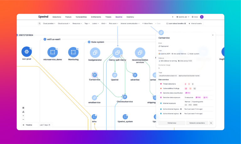Go to the Entitlements tab

point(96,17)
